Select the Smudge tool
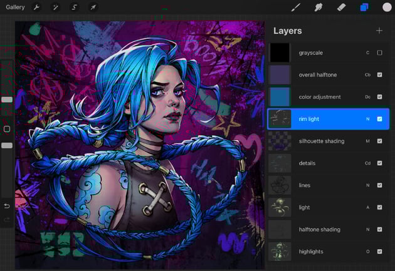395x271 pixels. (x=319, y=8)
